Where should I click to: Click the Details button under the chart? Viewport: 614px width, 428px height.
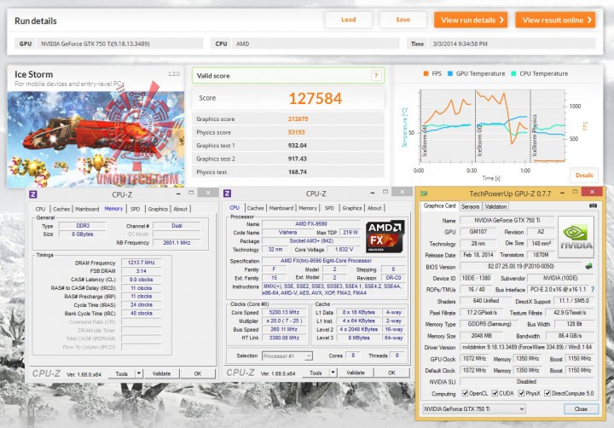584,175
